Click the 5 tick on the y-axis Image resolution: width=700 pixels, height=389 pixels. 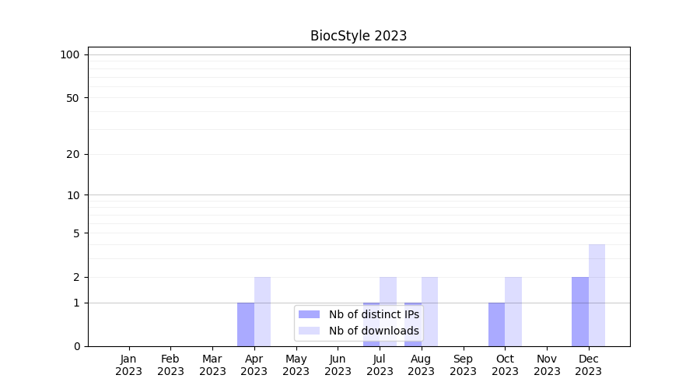click(76, 233)
